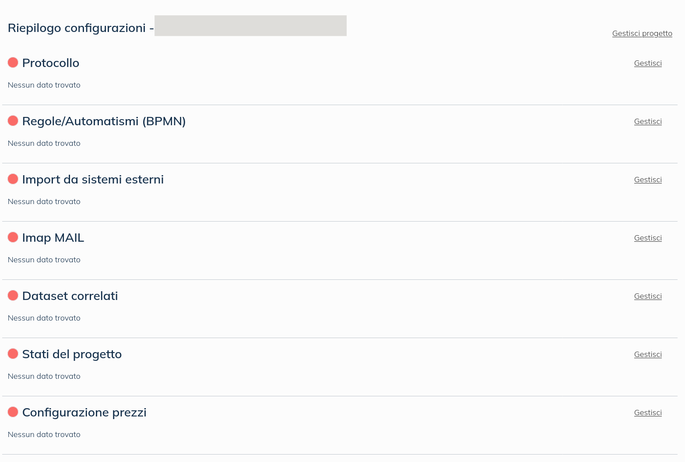Click Gestisci next to Configurazione prezzi
This screenshot has width=685, height=462.
click(648, 413)
